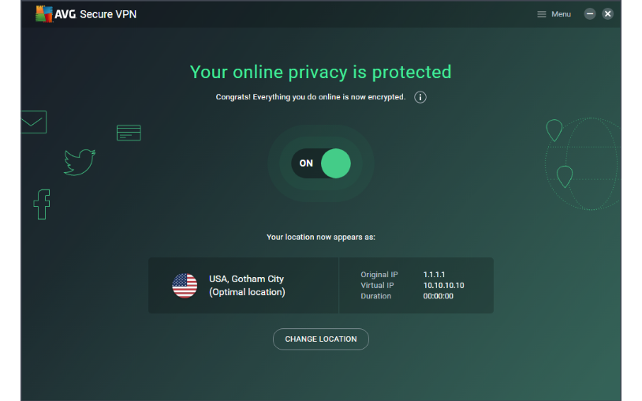Click the upper map pin icon
This screenshot has width=642, height=401.
pyautogui.click(x=554, y=129)
